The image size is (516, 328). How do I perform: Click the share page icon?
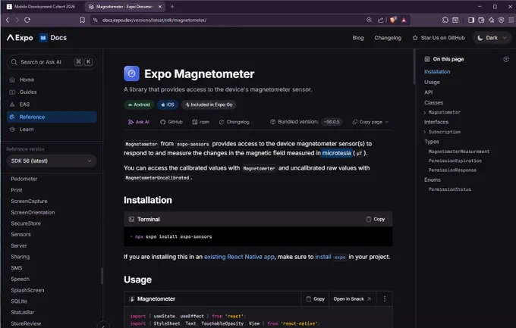click(x=381, y=20)
